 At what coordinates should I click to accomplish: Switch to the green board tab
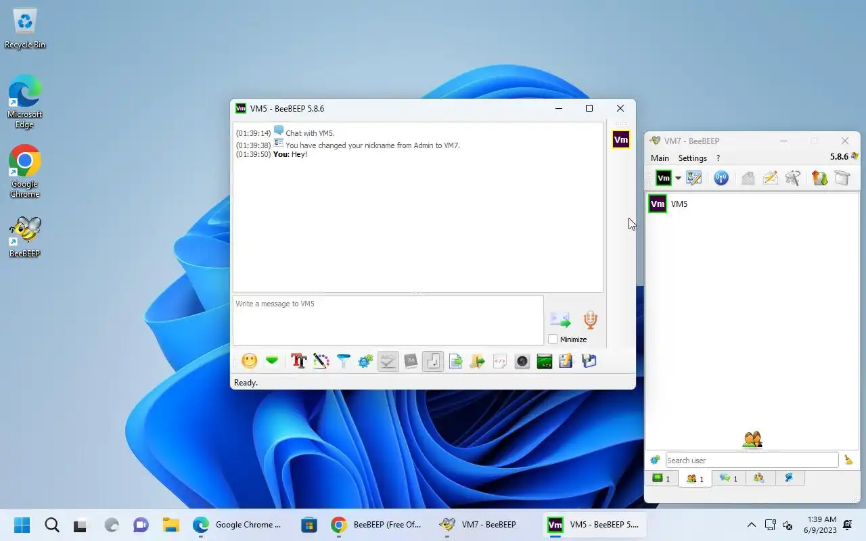click(661, 478)
